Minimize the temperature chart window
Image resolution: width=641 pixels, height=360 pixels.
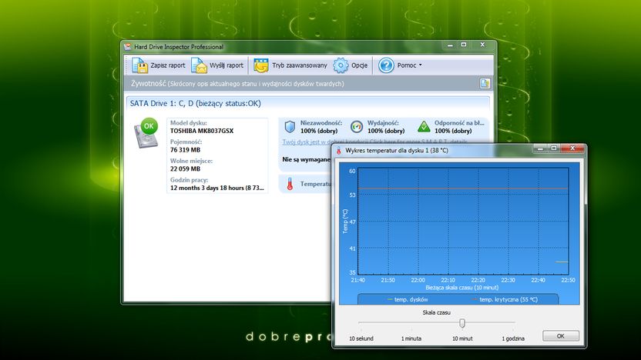click(540, 148)
